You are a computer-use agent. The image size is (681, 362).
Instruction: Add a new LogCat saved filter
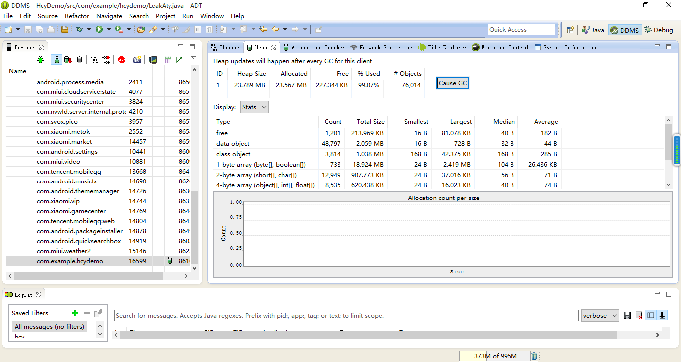click(x=75, y=313)
